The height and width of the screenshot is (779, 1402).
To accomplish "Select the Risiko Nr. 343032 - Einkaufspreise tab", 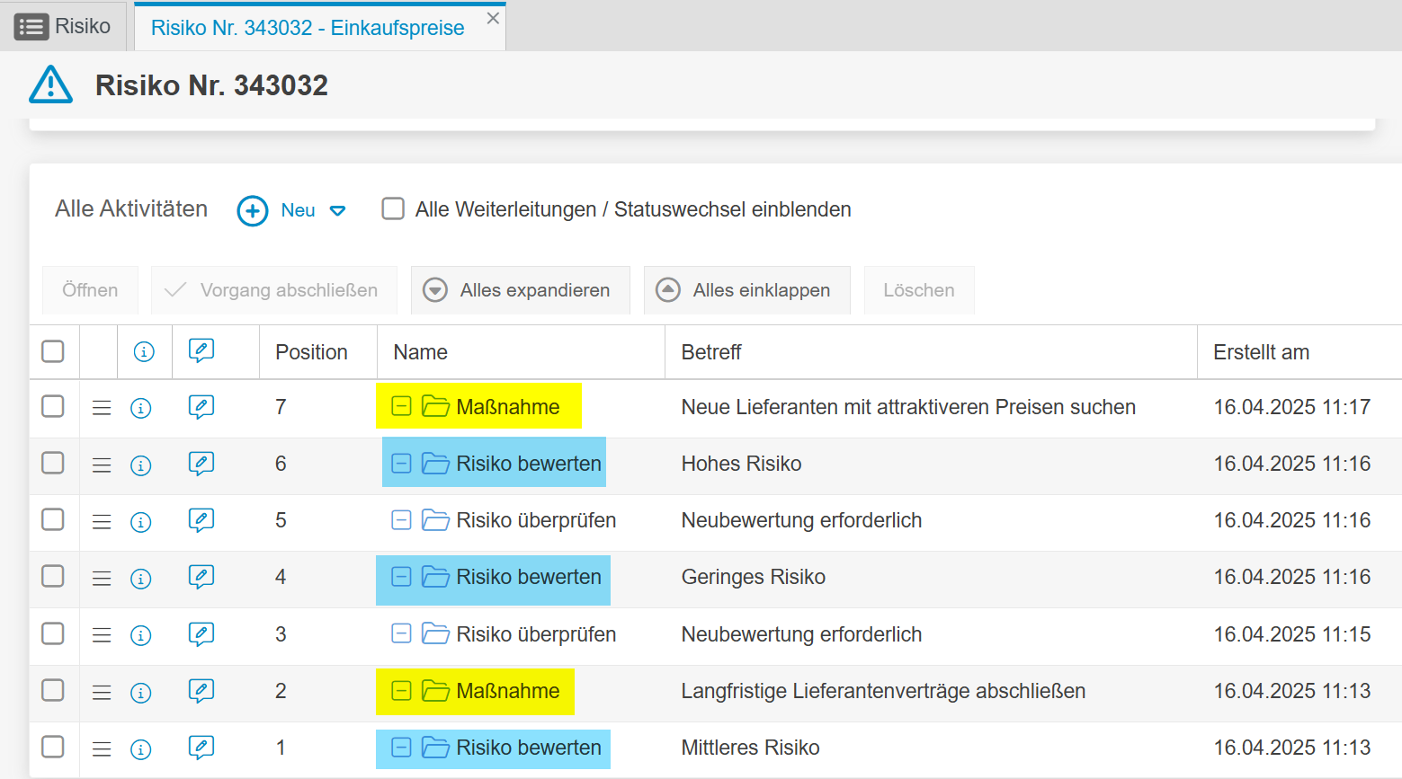I will 308,28.
